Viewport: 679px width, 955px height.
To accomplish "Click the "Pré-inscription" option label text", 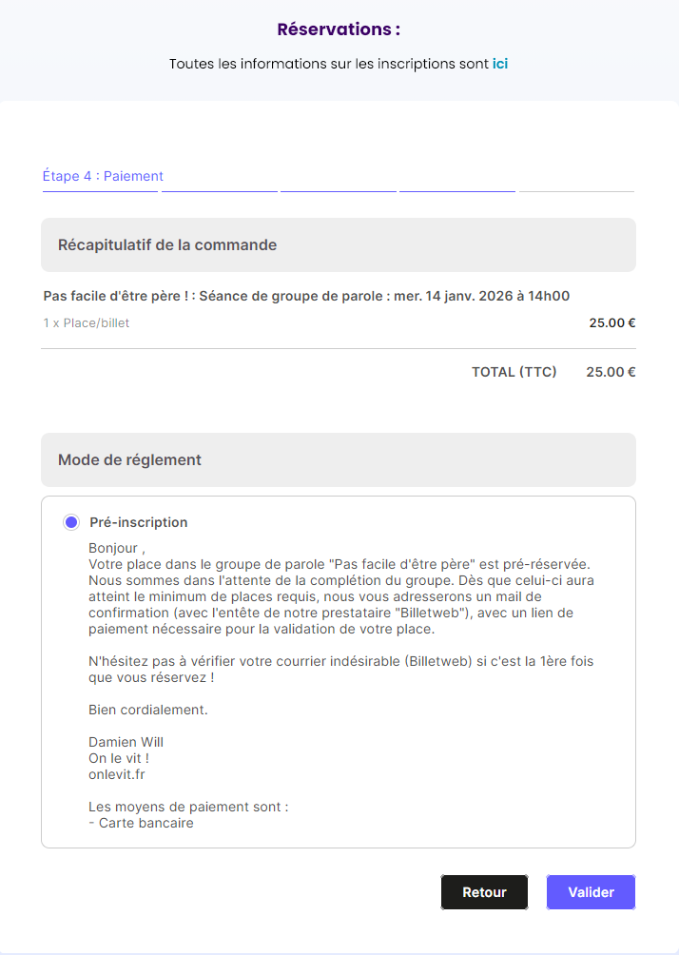I will (x=139, y=522).
